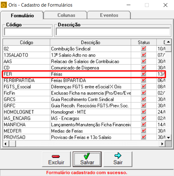Sort by the Código column header
Image resolution: width=174 pixels, height=176 pixels.
pos(27,42)
